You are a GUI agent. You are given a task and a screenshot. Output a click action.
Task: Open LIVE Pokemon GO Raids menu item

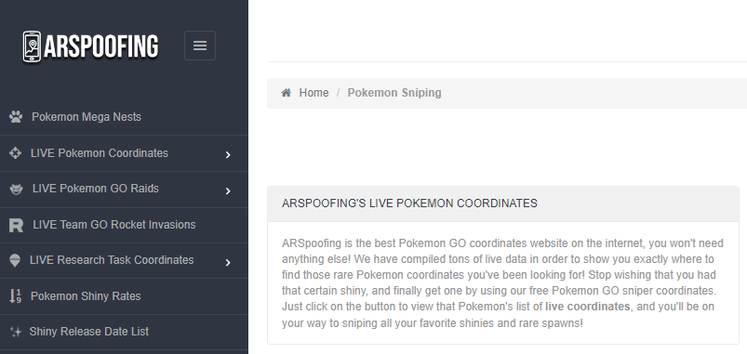(95, 189)
